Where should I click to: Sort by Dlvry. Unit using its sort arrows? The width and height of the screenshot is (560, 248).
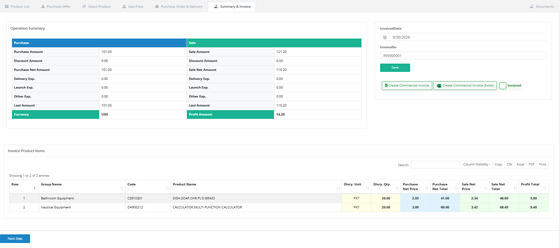point(368,188)
